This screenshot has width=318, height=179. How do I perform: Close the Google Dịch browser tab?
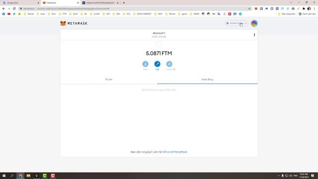(x=38, y=3)
